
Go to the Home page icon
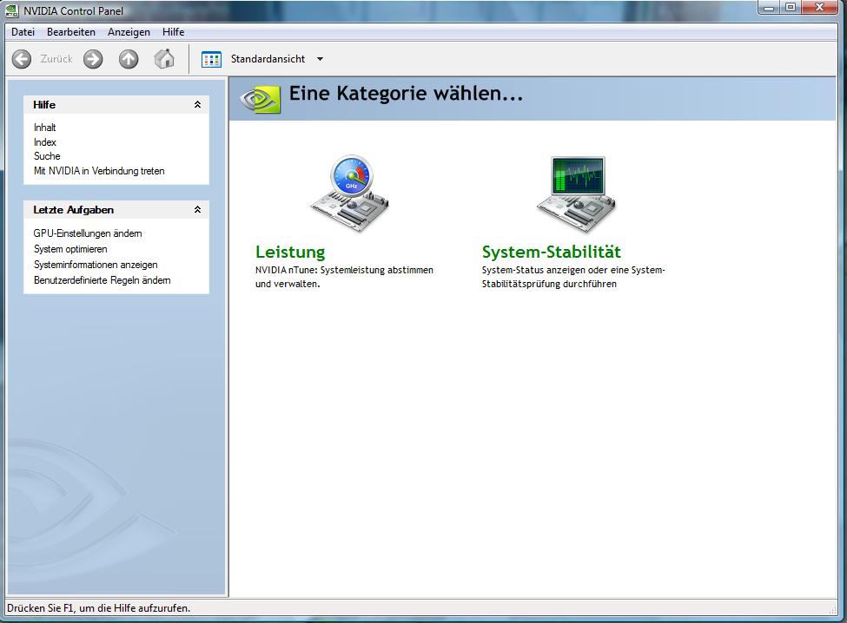[x=164, y=58]
